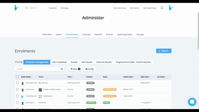Image resolution: width=199 pixels, height=112 pixels.
Task: Tick the checkbox for Julie Marsh's row
Action: coord(17,103)
